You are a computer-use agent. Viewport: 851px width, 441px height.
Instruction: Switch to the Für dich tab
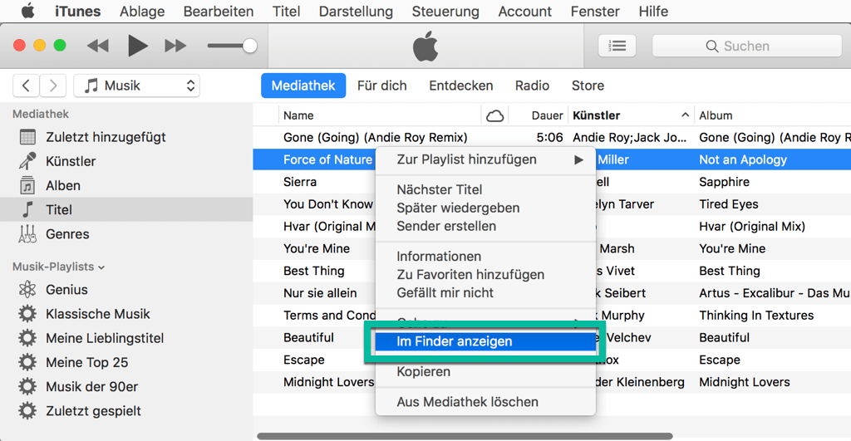pos(382,86)
